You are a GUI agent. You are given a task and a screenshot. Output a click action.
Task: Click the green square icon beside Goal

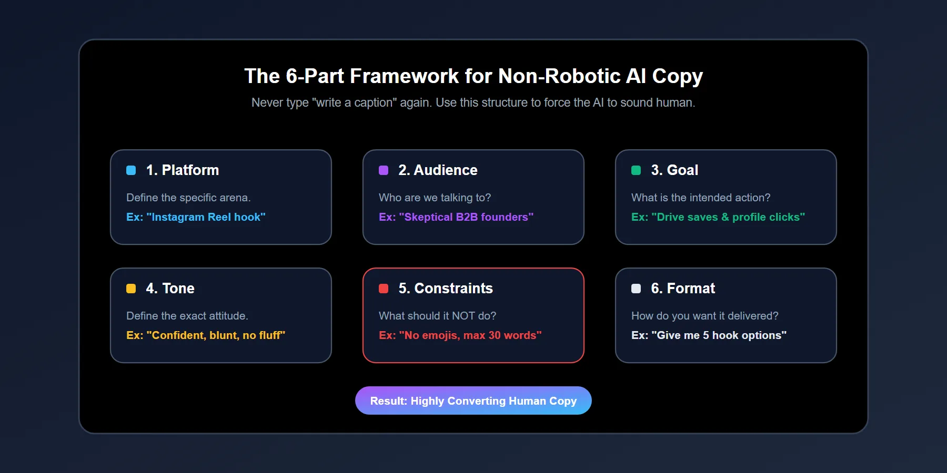(x=635, y=170)
